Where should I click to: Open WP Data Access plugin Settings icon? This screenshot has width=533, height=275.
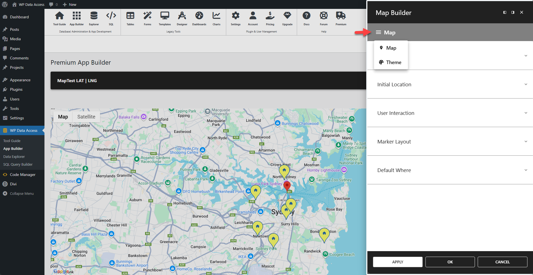[x=235, y=19]
